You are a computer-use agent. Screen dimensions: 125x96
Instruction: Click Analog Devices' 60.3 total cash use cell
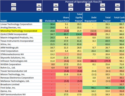(118, 27)
